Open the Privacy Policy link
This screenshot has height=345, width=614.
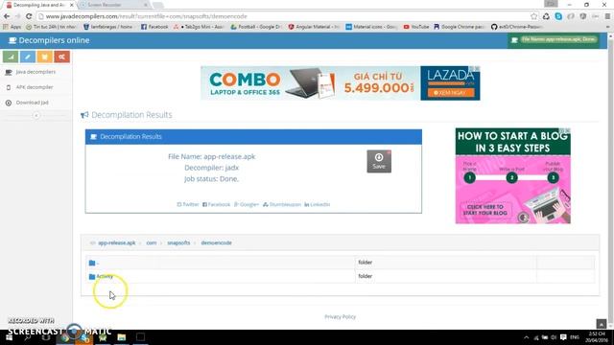click(340, 317)
